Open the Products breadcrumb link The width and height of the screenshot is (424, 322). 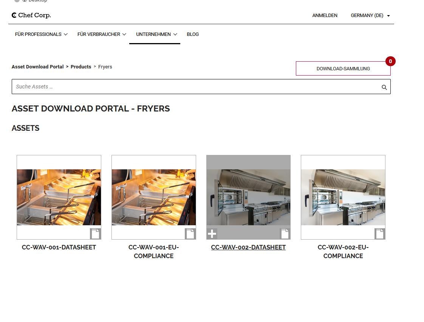pyautogui.click(x=81, y=67)
